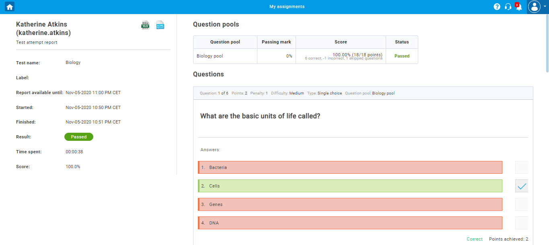Open the Help question mark icon
Screen dimensions: 549x245
coord(497,6)
